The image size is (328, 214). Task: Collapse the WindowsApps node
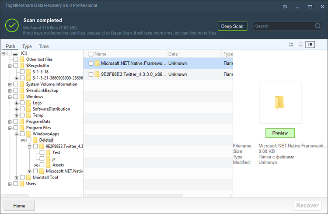tap(16, 134)
